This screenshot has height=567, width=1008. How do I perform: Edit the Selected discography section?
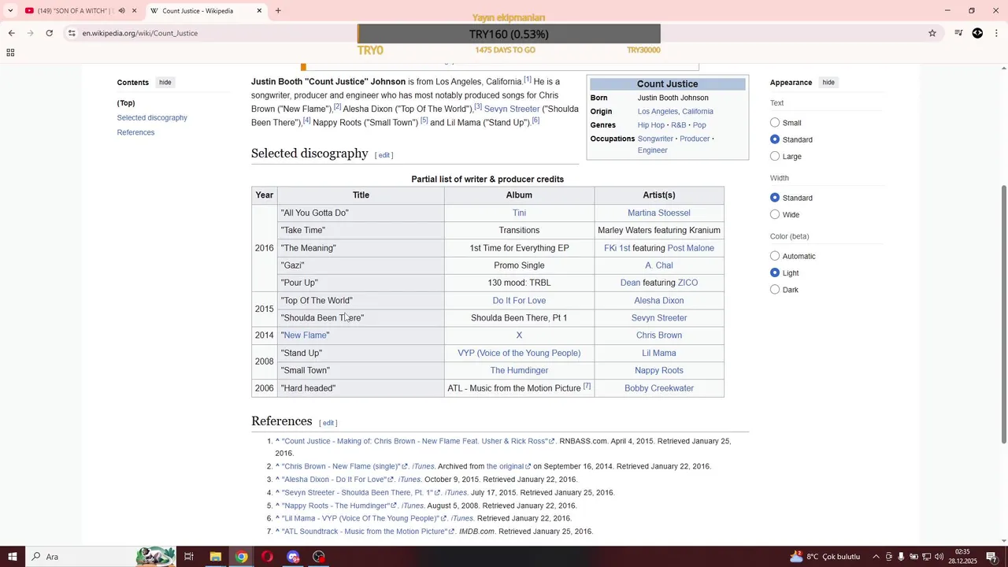coord(384,155)
